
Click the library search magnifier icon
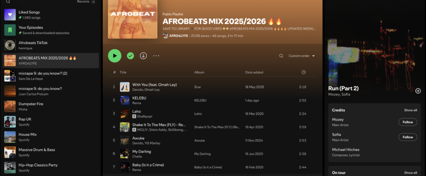point(8,1)
